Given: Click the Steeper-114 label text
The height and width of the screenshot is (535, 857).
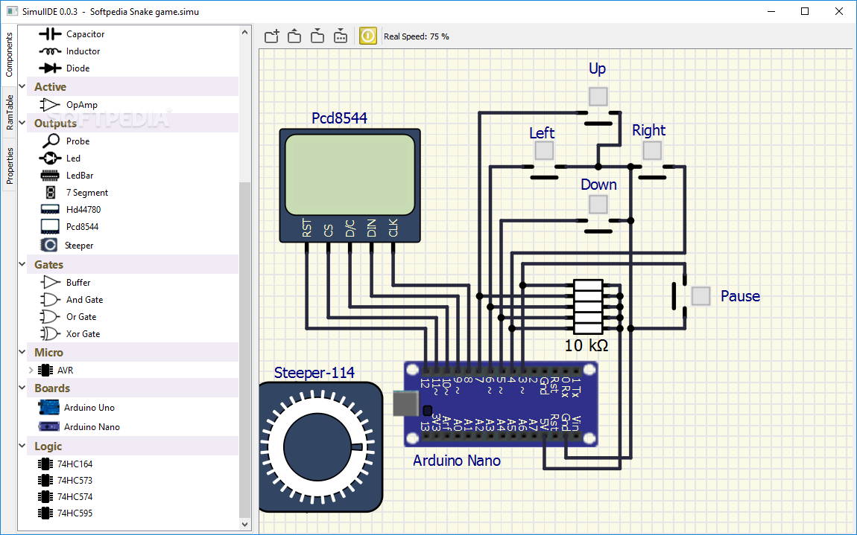Looking at the screenshot, I should tap(314, 372).
